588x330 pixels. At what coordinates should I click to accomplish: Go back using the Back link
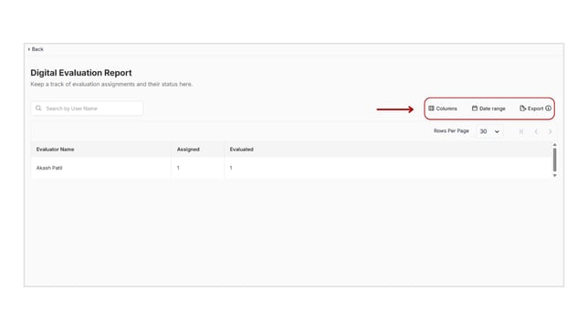click(36, 49)
